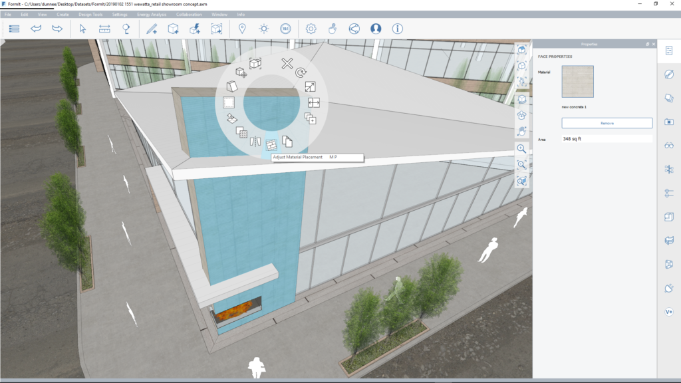Screen dimensions: 681x383
Task: Select the measure tool in toolbar
Action: [104, 29]
